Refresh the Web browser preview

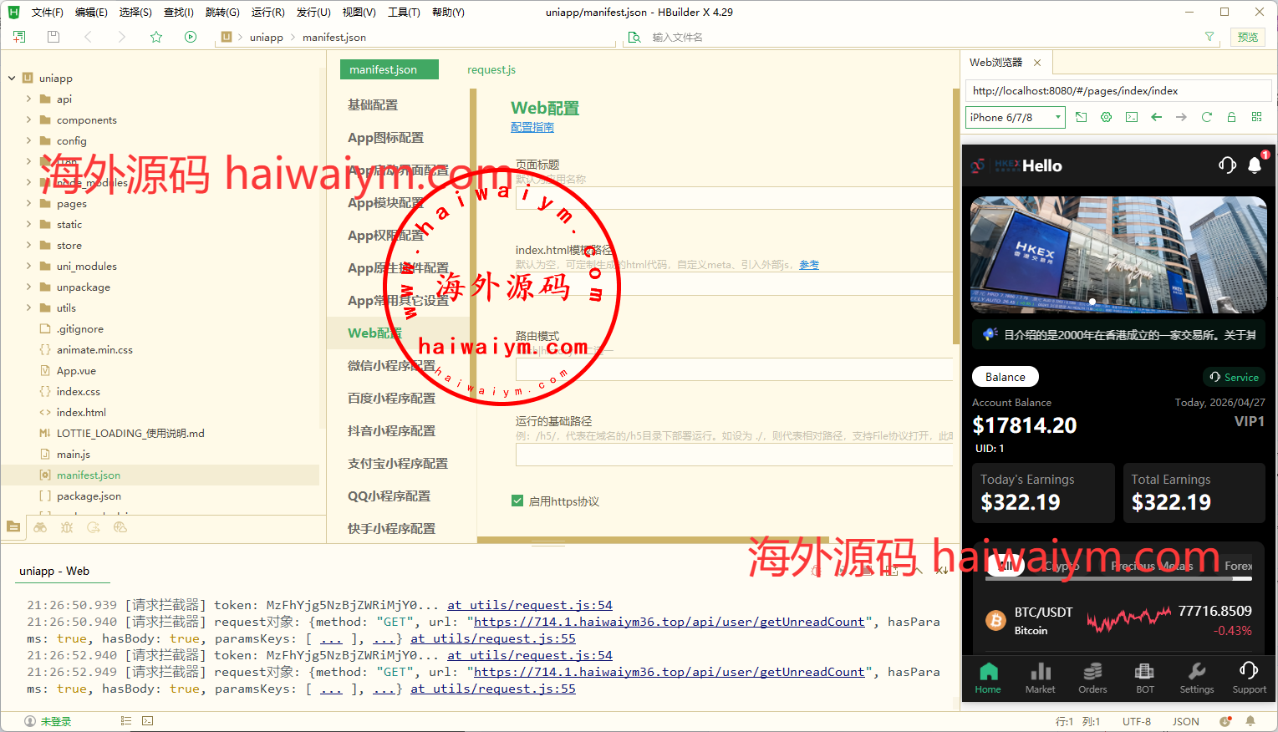[1206, 117]
